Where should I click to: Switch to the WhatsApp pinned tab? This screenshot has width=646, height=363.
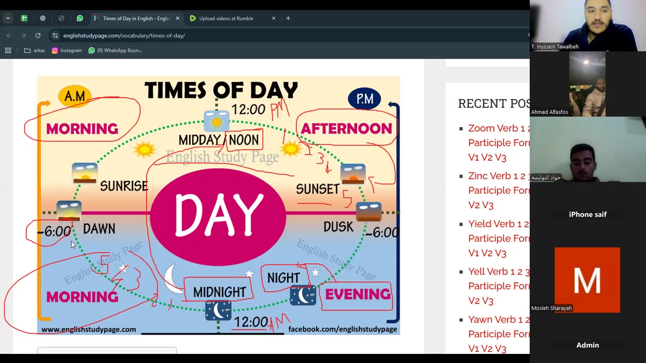(x=80, y=18)
